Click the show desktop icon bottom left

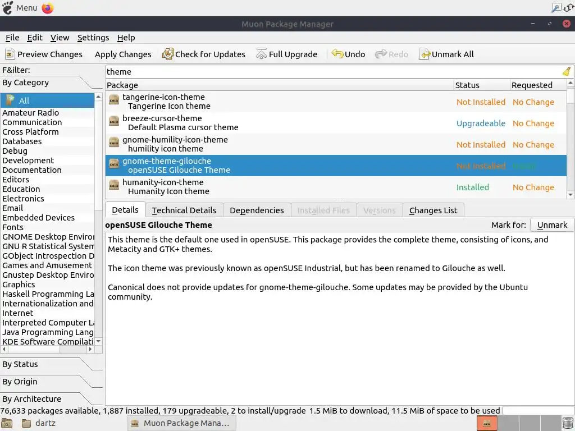(x=7, y=423)
